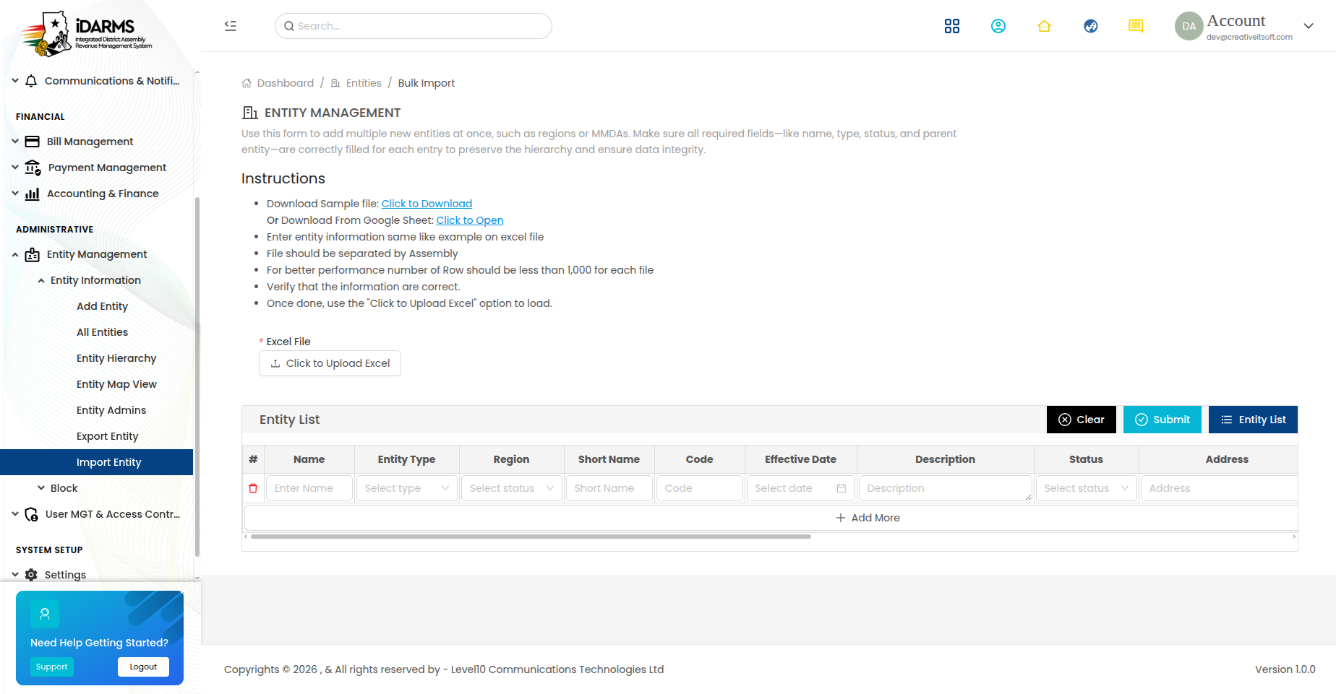Open the Add Entity menu item
The width and height of the screenshot is (1336, 694).
point(102,306)
